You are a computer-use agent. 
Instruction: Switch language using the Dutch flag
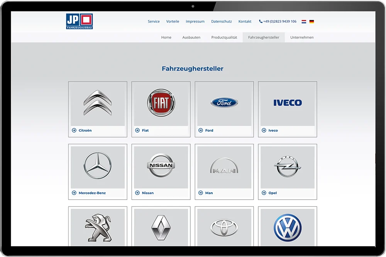coord(304,22)
